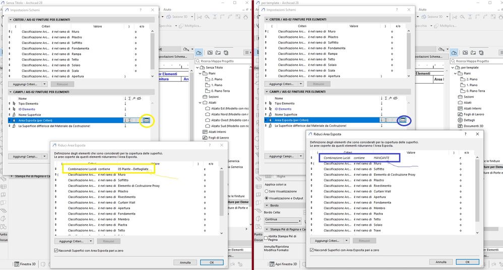The image size is (503, 270).
Task: Collapse Bordo section in right window
Action: 267,205
